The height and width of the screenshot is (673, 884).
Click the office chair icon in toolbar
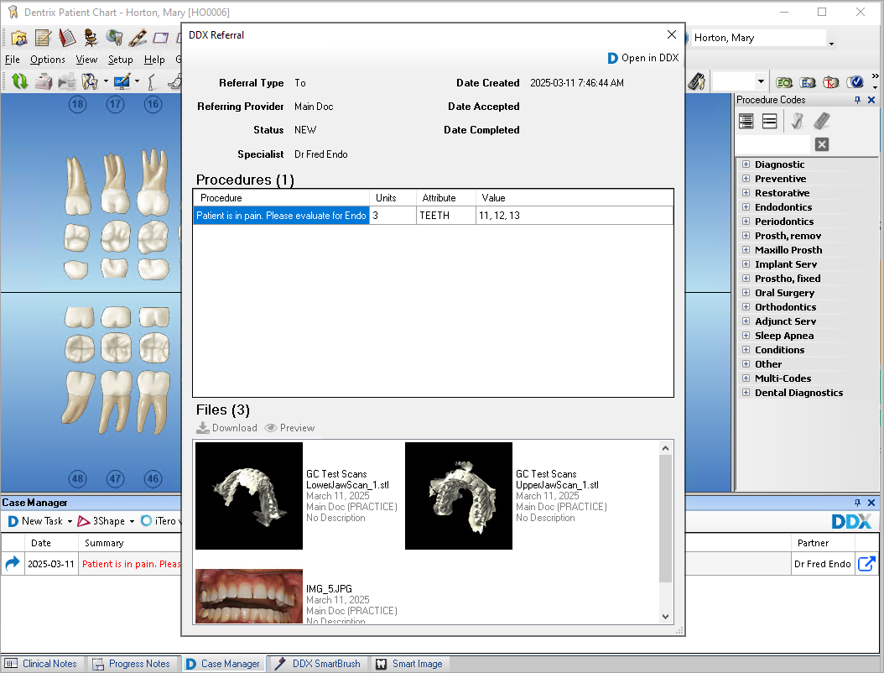point(91,38)
